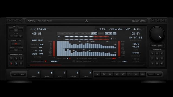The width and height of the screenshot is (173, 97).
Task: Set track rating using the 1 2 3 4 5 row
Action: pos(136,59)
